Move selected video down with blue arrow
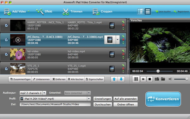The image size is (190, 119). click(x=121, y=79)
